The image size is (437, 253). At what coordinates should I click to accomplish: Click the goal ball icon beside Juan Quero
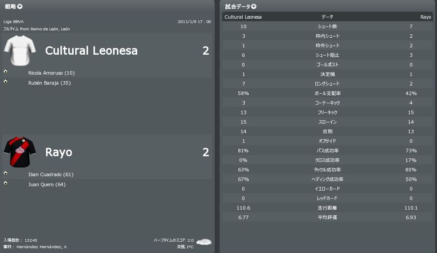(5, 183)
